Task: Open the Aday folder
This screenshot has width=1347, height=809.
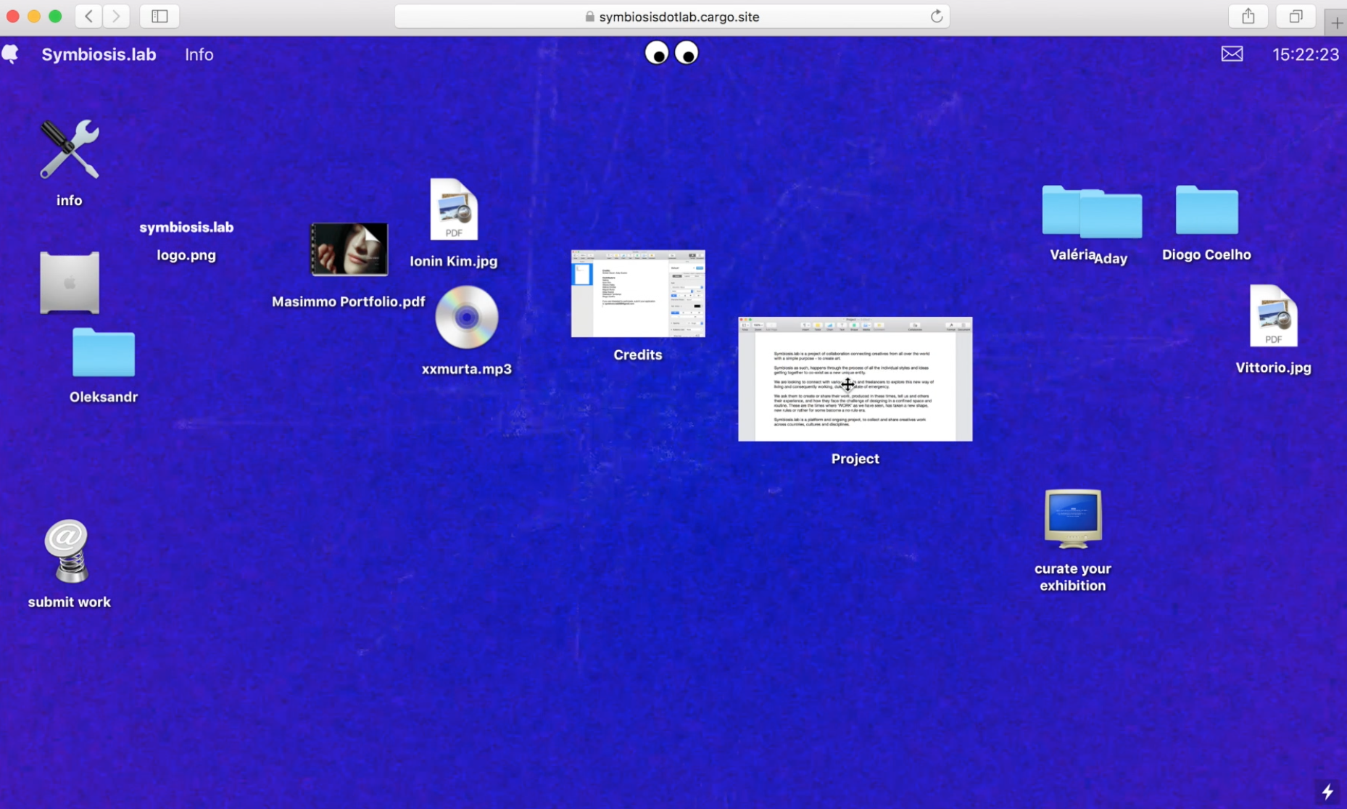Action: [x=1113, y=215]
